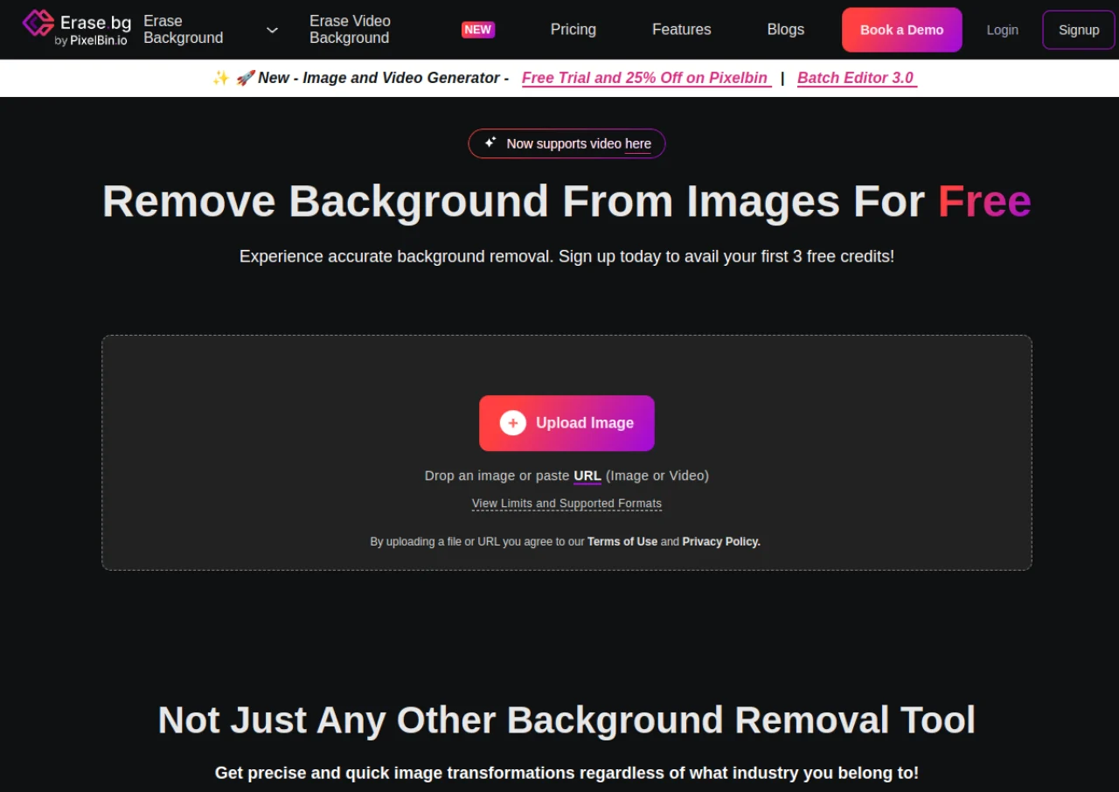Open the Blogs menu item
1119x792 pixels.
tap(786, 30)
